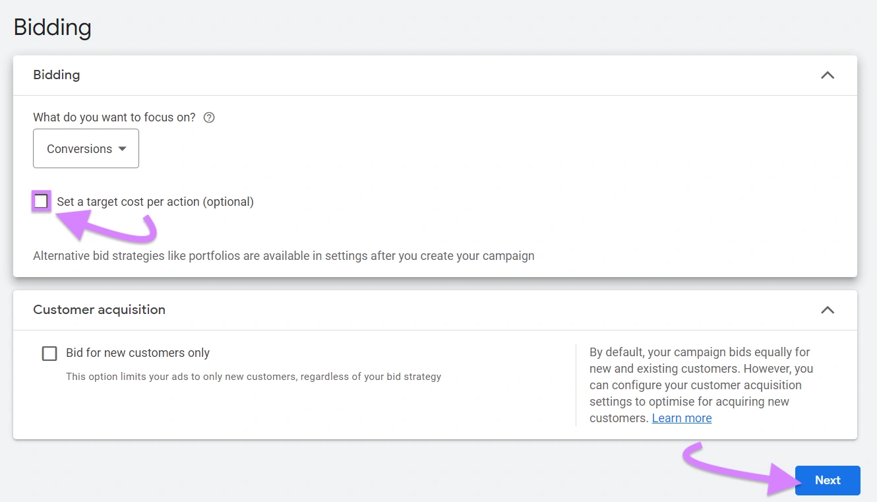The image size is (877, 502).
Task: Click the Bidding card header title
Action: point(57,75)
